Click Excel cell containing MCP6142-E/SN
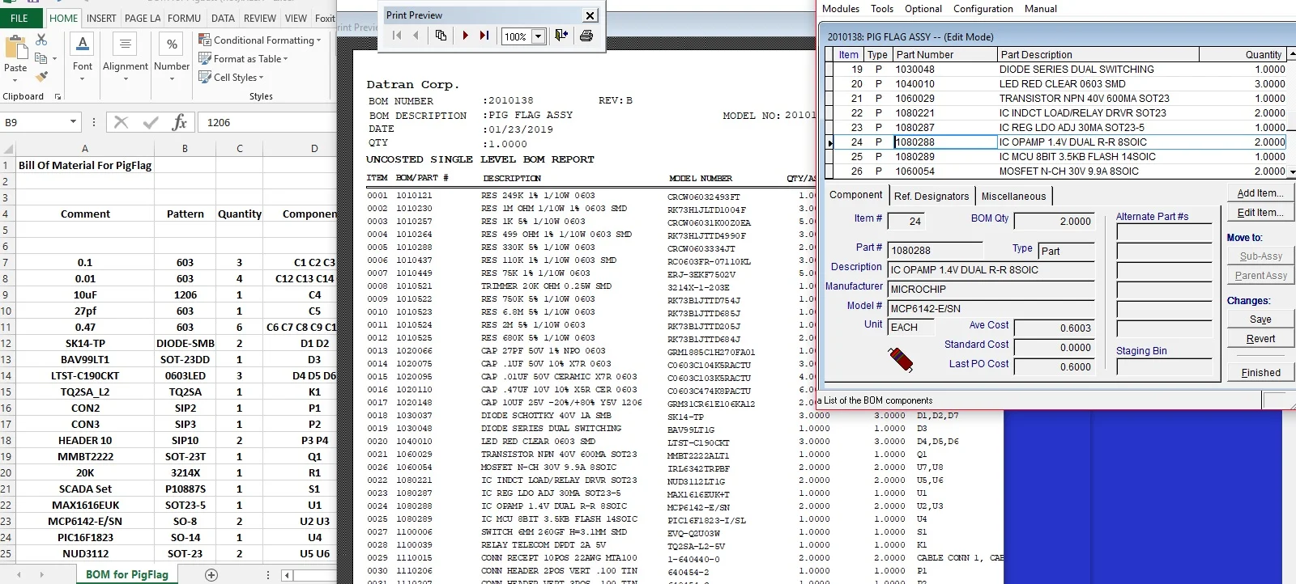Image resolution: width=1296 pixels, height=584 pixels. [85, 521]
